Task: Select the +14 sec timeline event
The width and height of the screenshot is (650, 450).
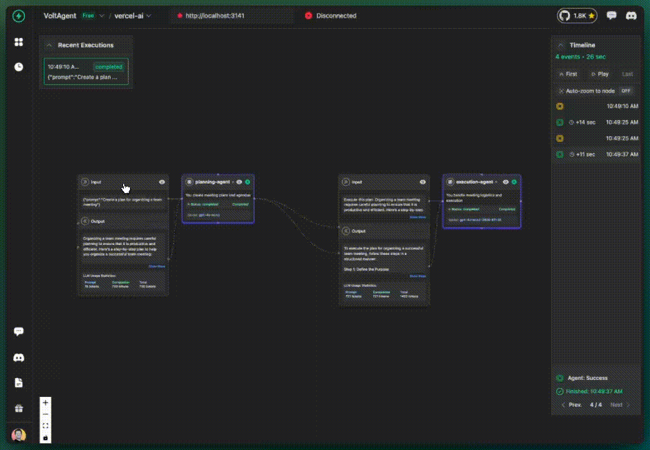Action: (x=597, y=122)
